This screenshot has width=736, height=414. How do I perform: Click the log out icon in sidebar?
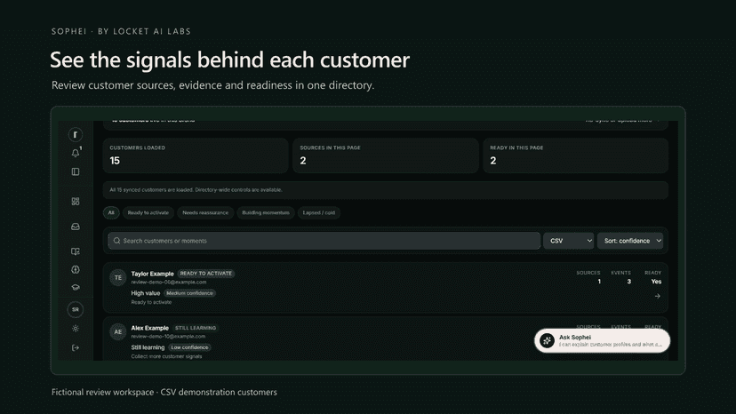[x=75, y=348]
